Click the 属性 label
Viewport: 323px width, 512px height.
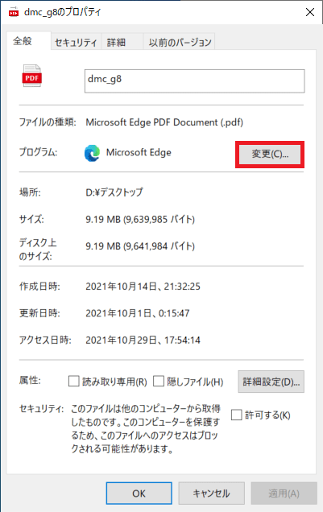tap(30, 380)
